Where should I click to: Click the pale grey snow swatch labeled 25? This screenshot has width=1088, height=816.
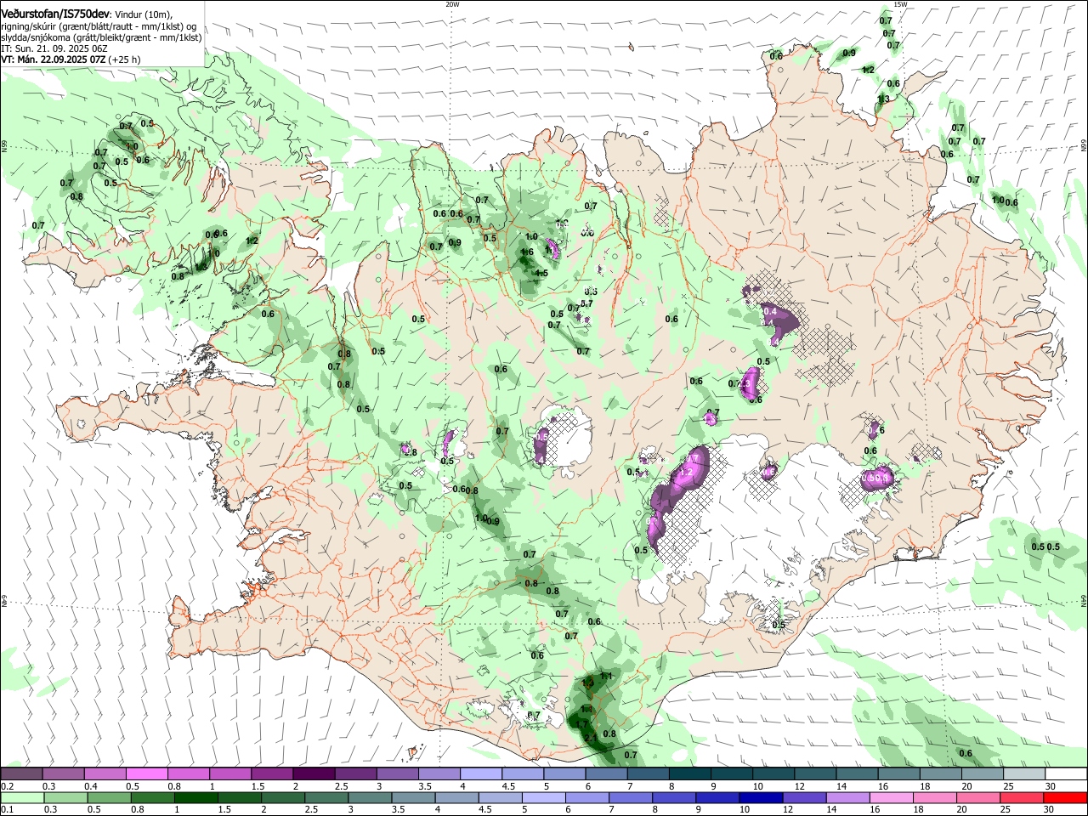click(x=1023, y=774)
